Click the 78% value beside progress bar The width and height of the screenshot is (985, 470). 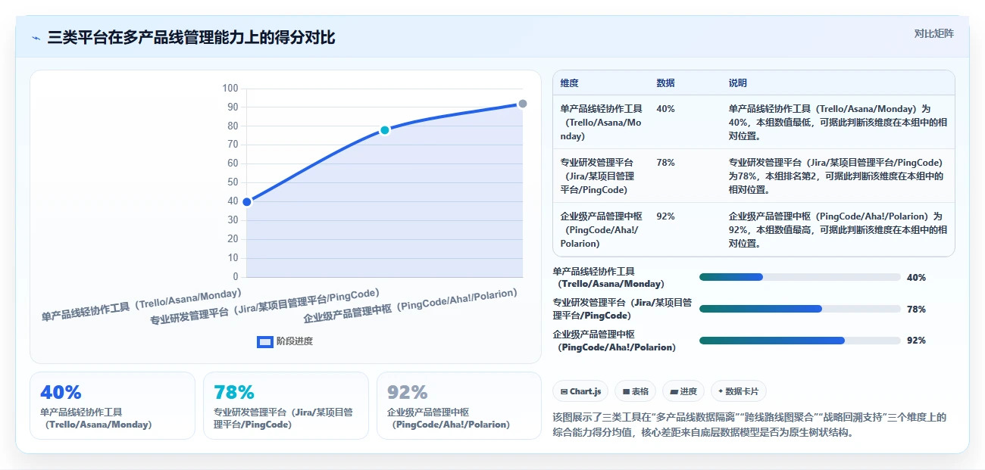pos(916,310)
